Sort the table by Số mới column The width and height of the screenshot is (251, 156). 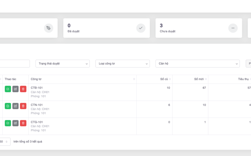point(205,79)
